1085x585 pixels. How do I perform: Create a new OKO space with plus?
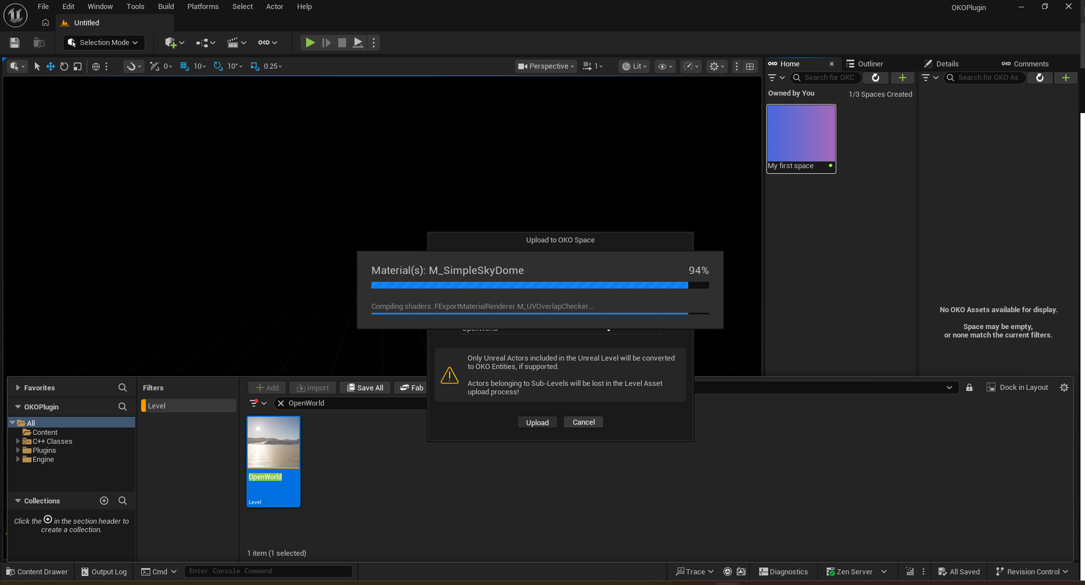click(903, 78)
